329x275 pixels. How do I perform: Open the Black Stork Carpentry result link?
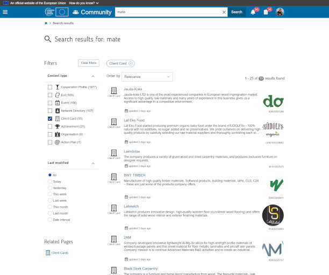coord(141,269)
